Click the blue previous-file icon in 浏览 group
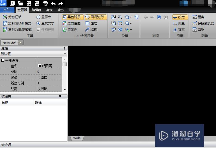 (x=159, y=17)
